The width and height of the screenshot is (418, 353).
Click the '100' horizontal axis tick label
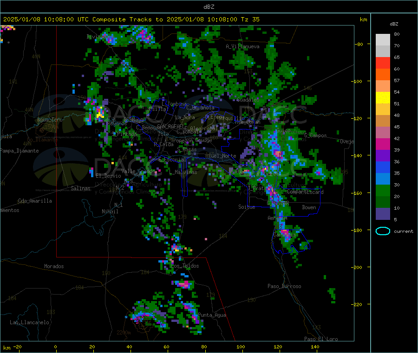click(x=241, y=347)
